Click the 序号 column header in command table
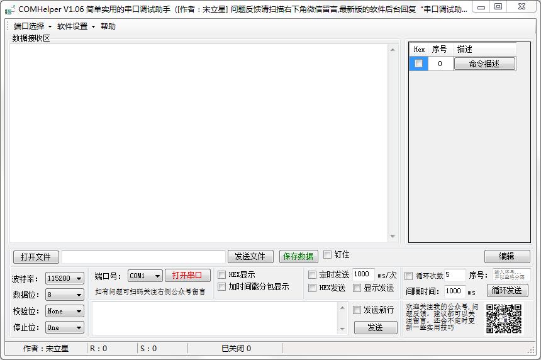This screenshot has width=541, height=360. 439,49
